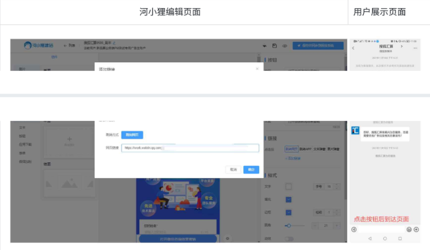The image size is (430, 250).
Task: Open the 组件 tab in left panel
Action: click(x=54, y=57)
